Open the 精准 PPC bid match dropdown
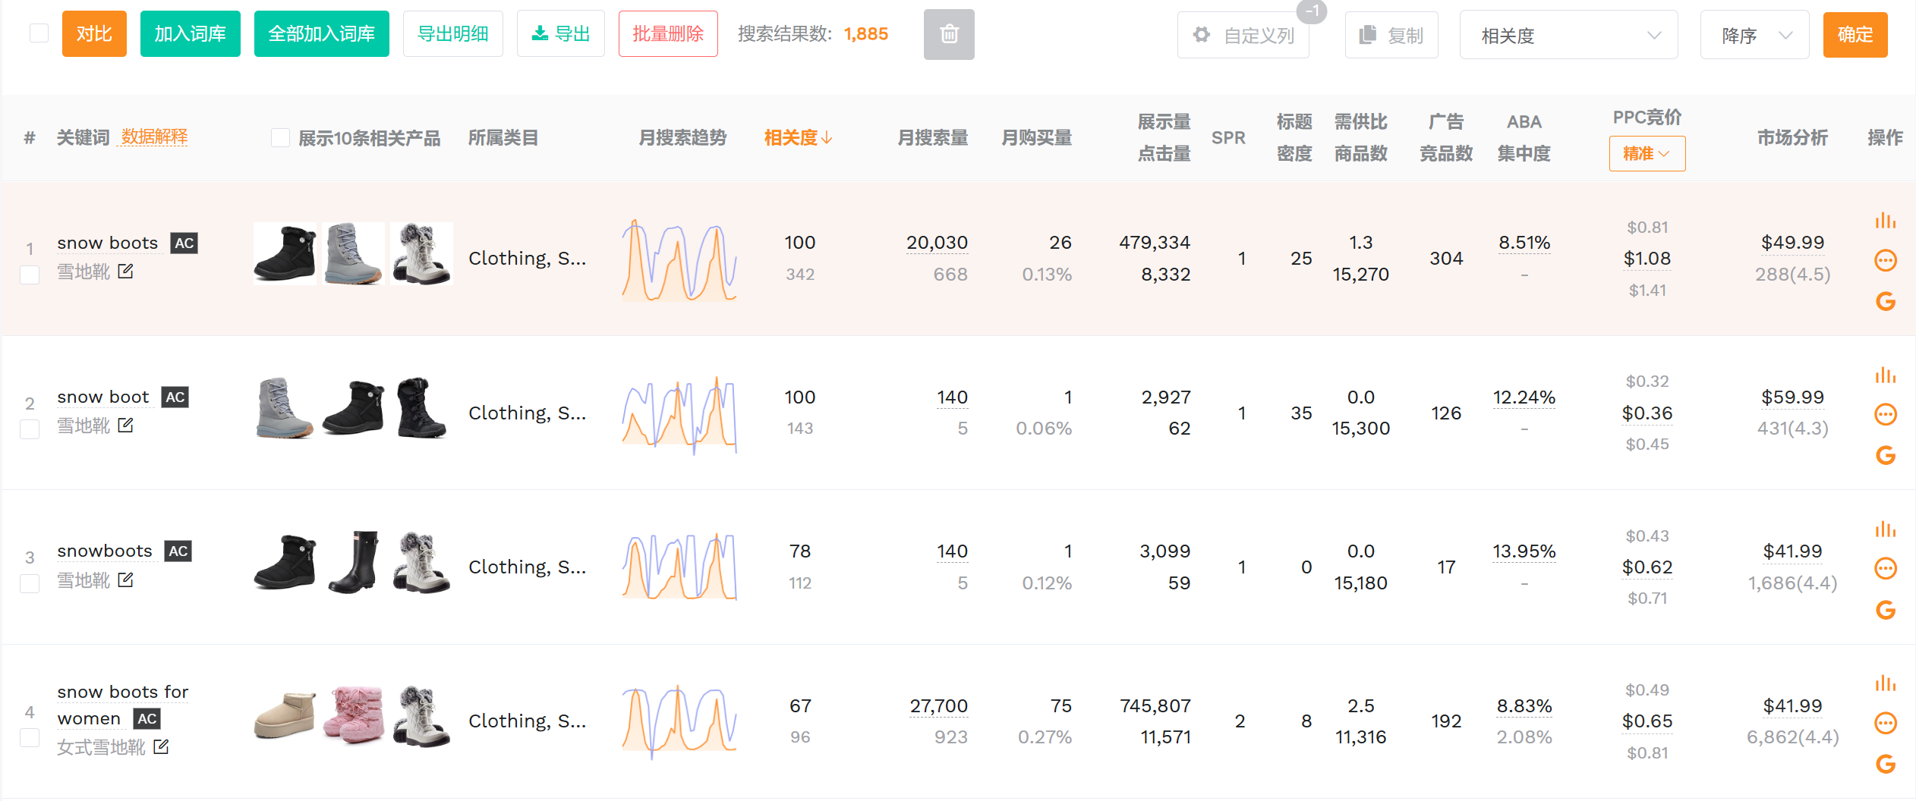The width and height of the screenshot is (1916, 801). pyautogui.click(x=1647, y=154)
